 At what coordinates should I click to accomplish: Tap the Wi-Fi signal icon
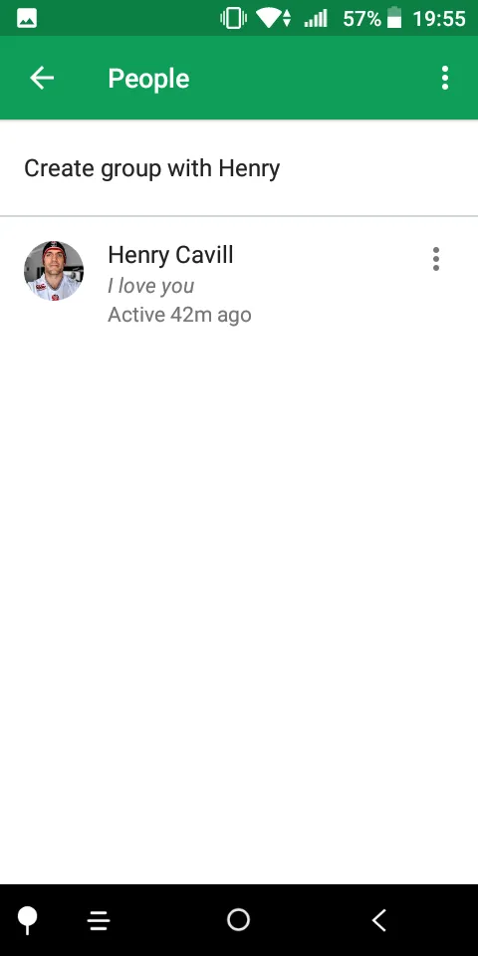(x=273, y=18)
